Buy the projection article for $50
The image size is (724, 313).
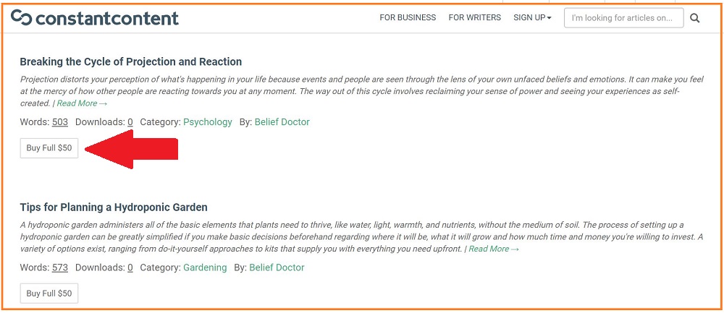[49, 148]
